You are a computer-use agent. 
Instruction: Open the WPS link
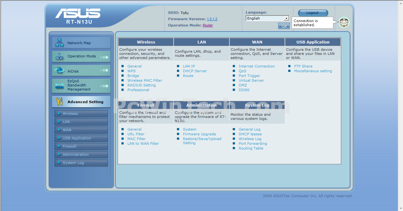[131, 71]
